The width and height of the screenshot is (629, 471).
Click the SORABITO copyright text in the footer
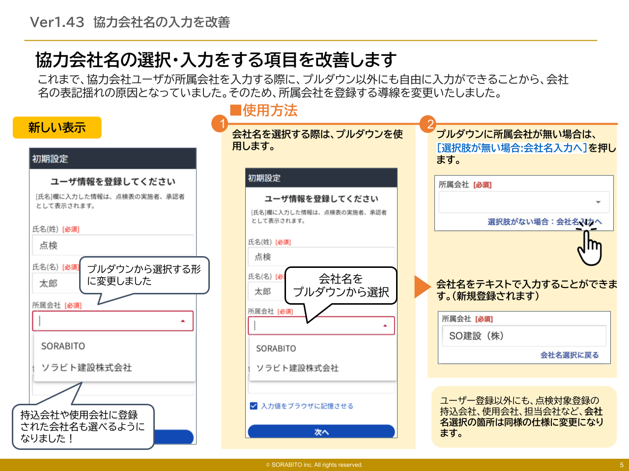[314, 465]
